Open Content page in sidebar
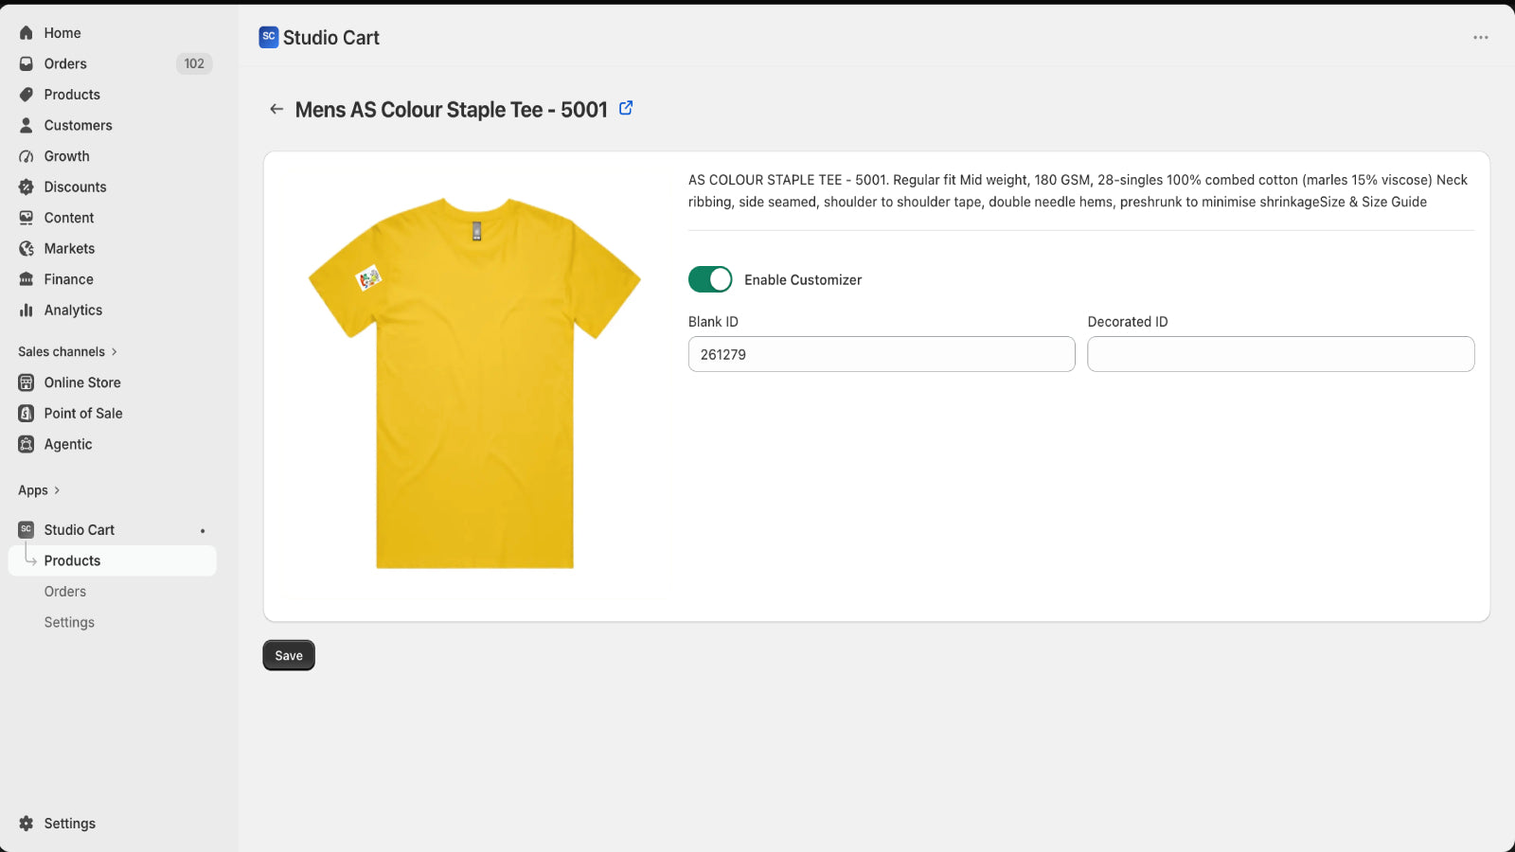This screenshot has height=852, width=1515. 69,218
